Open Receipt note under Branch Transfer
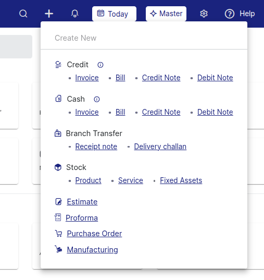The width and height of the screenshot is (264, 280). click(x=96, y=147)
